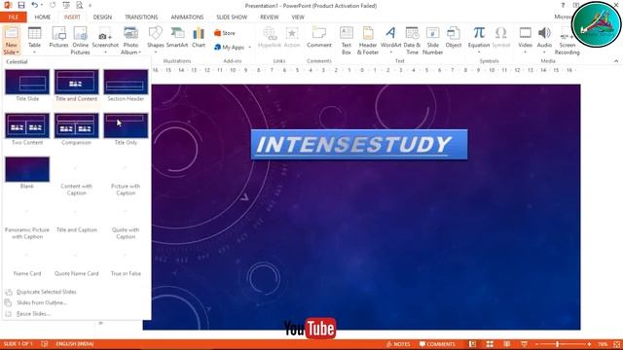The image size is (623, 350).
Task: Open Online Pictures
Action: pos(80,40)
